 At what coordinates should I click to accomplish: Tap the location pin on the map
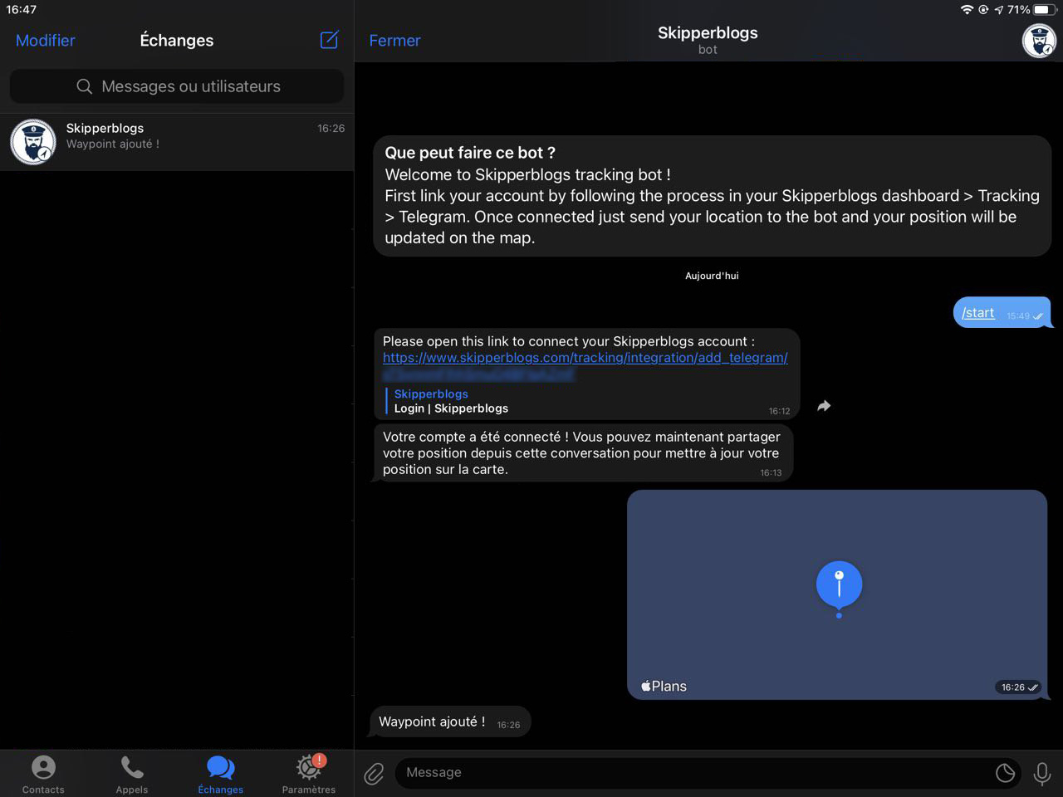coord(839,589)
